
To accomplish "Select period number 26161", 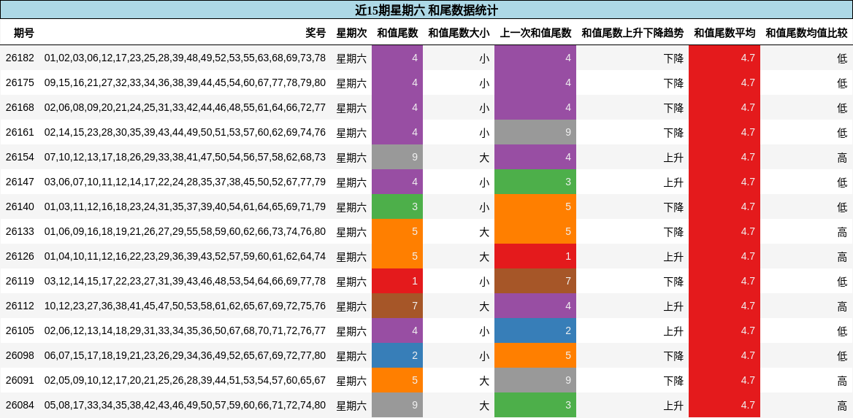I will tap(20, 133).
